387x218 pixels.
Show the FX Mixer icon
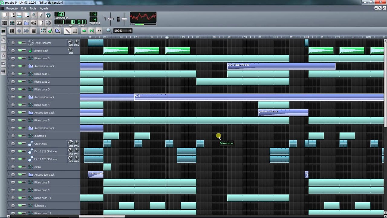pyautogui.click(x=34, y=23)
